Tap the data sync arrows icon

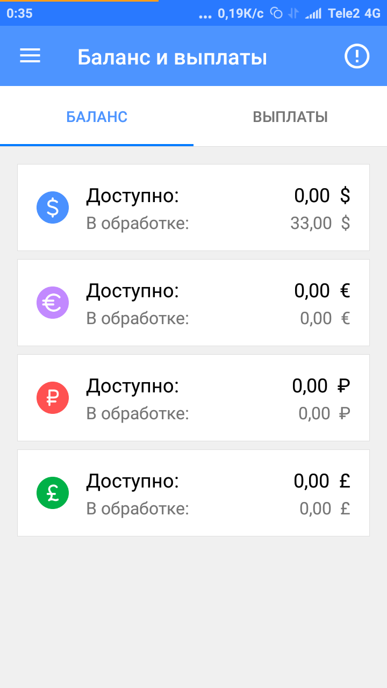coord(293,13)
